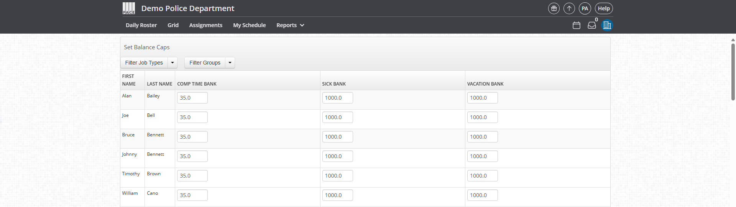Click Timothy Brown's Sick Bank field
The width and height of the screenshot is (736, 207).
(337, 176)
